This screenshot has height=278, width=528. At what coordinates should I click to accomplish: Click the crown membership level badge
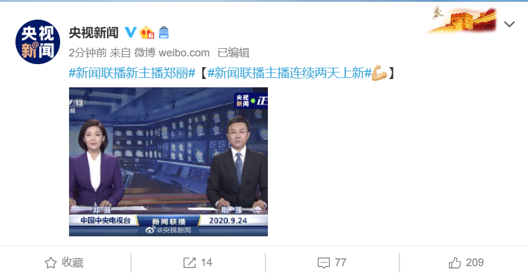(x=147, y=32)
